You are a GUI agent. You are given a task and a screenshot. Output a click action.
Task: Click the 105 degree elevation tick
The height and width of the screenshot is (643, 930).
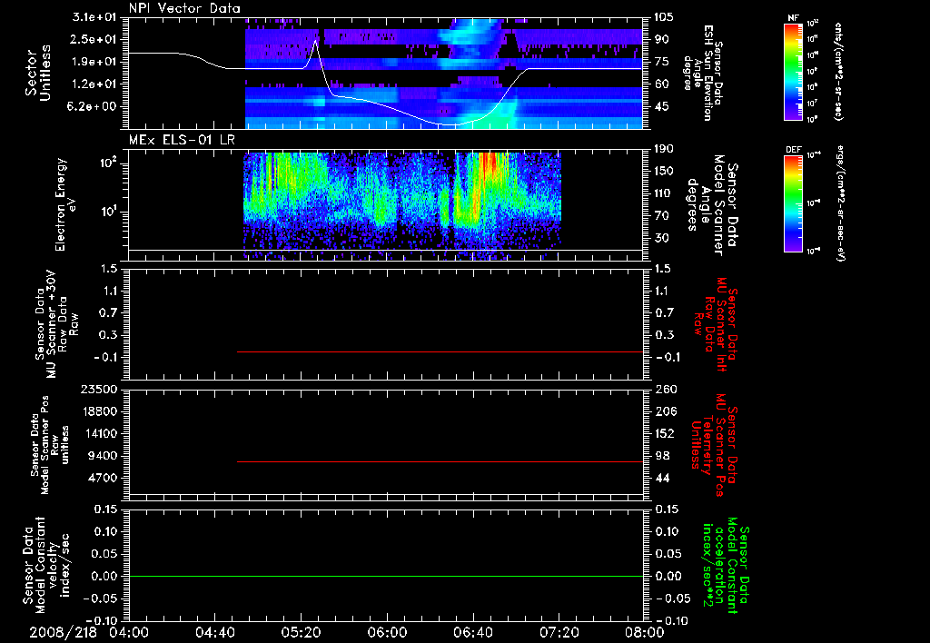(663, 17)
